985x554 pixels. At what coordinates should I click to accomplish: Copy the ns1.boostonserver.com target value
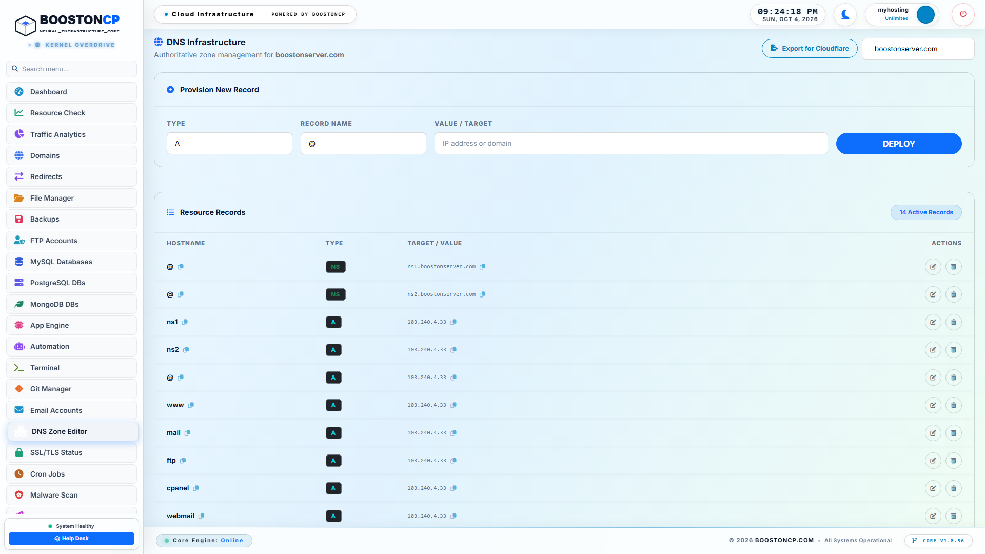tap(482, 267)
